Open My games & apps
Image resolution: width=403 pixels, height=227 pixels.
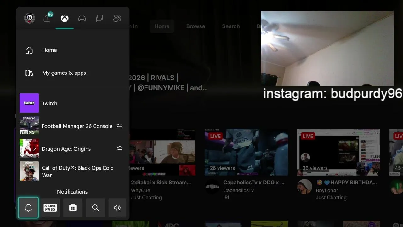click(x=73, y=73)
